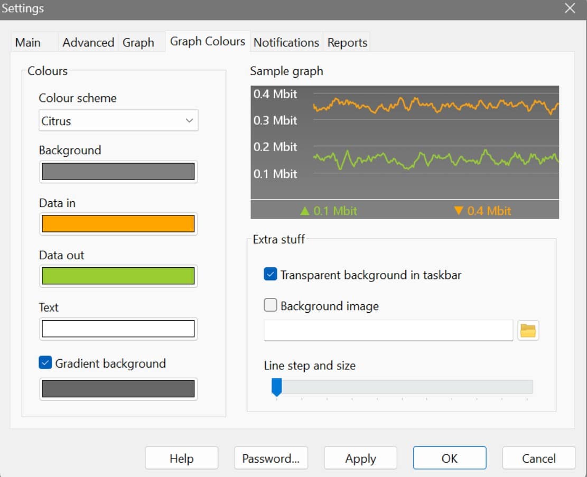Change the Background colour swatch
Screen dimensions: 587x477
tap(117, 171)
